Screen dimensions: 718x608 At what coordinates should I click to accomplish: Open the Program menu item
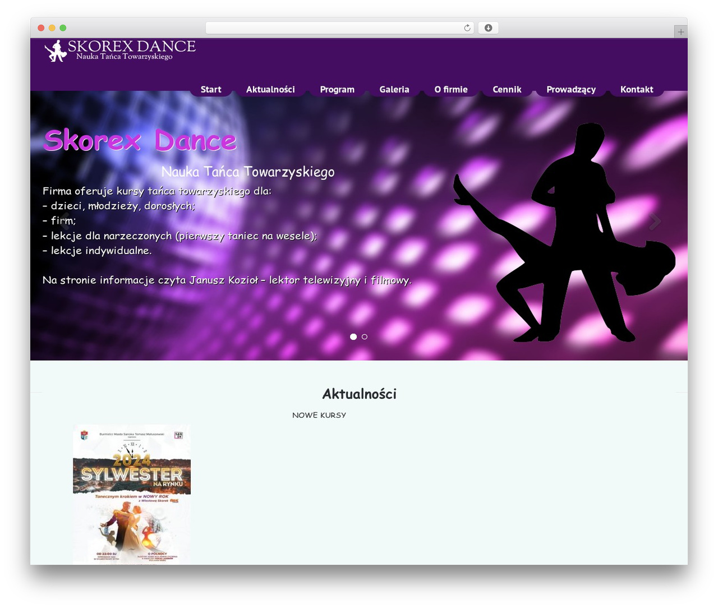coord(337,89)
